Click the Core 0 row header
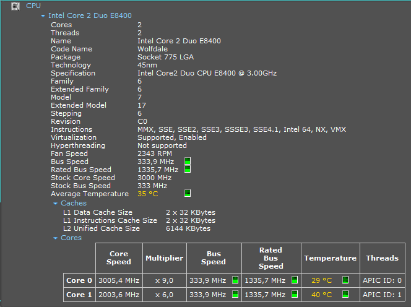This screenshot has width=411, height=307. tap(79, 280)
